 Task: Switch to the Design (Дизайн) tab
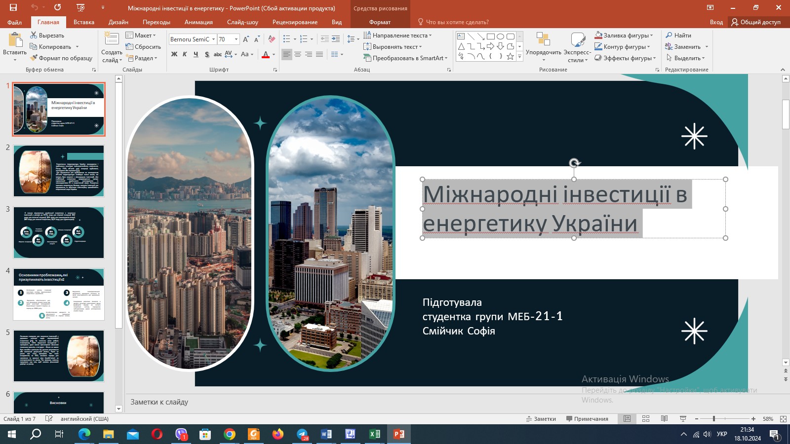(x=118, y=22)
